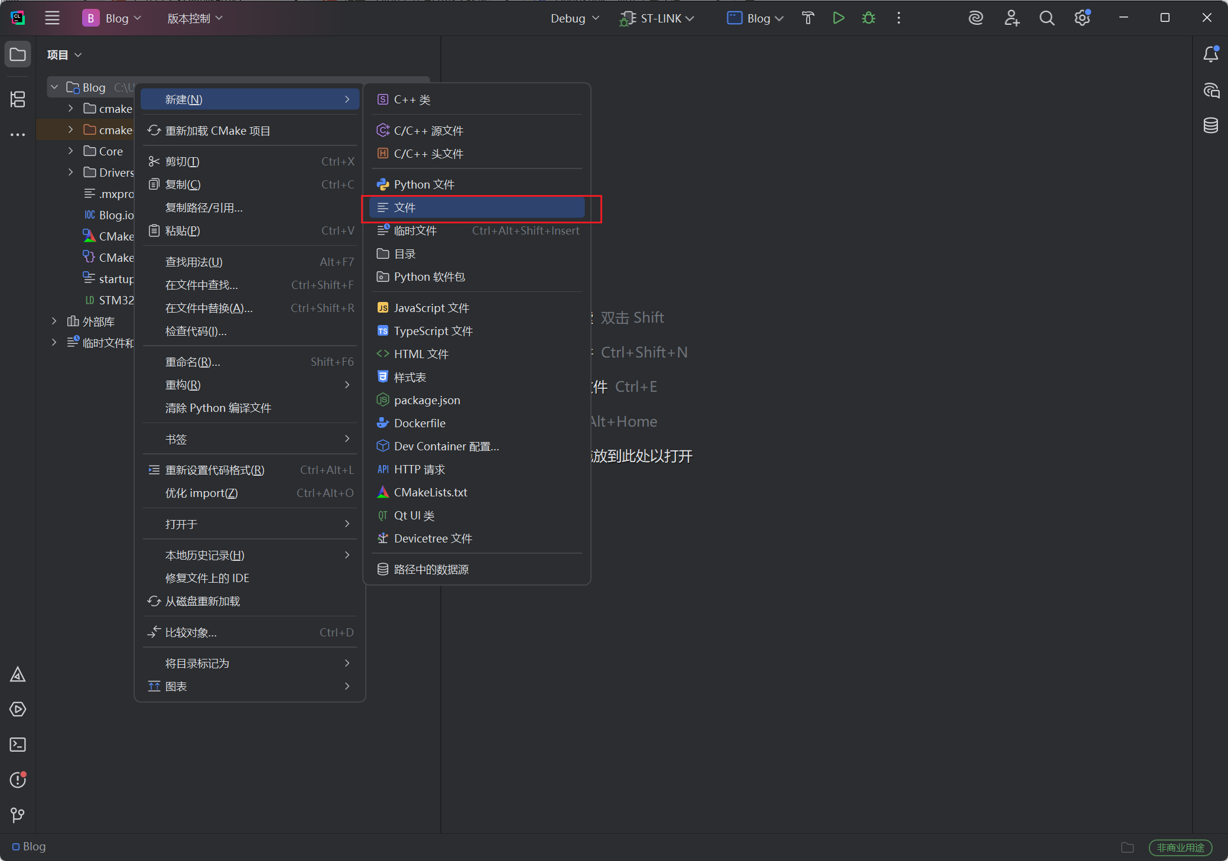Click the Debug bug icon
Image resolution: width=1228 pixels, height=861 pixels.
coord(868,18)
